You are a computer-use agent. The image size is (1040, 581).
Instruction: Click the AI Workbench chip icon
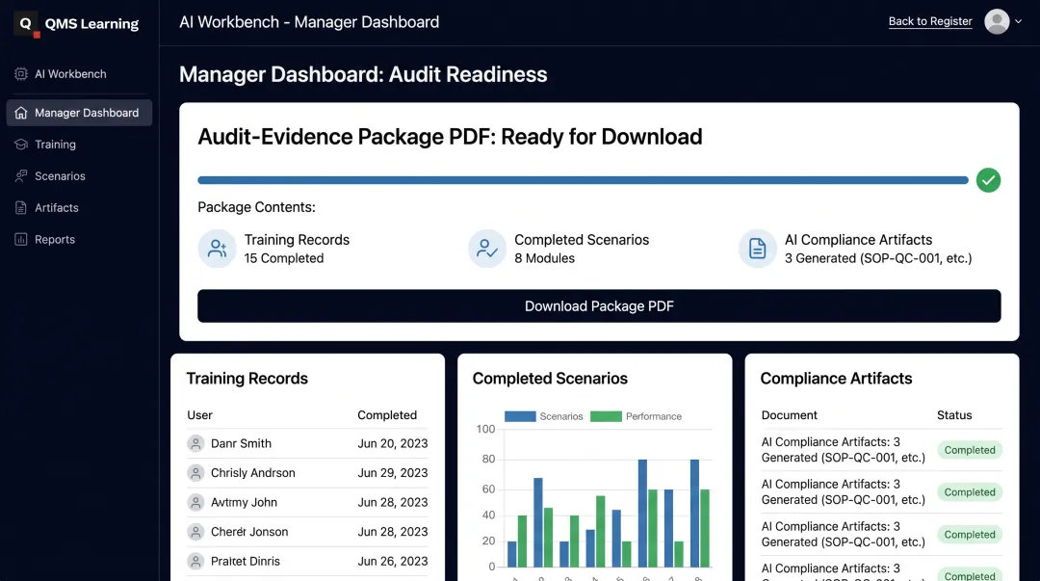point(21,73)
